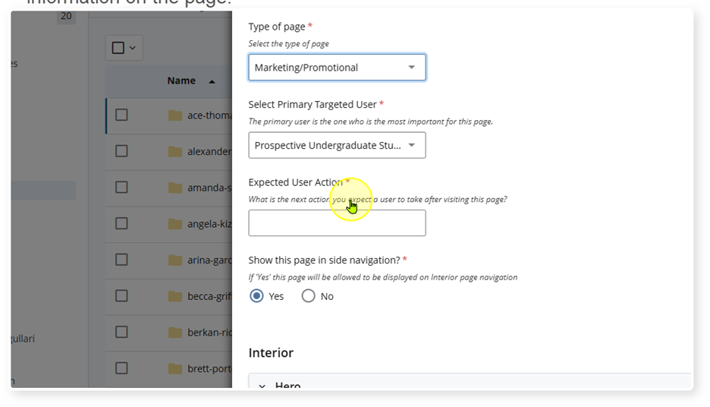Toggle the select-all checkbox in header

click(x=118, y=48)
